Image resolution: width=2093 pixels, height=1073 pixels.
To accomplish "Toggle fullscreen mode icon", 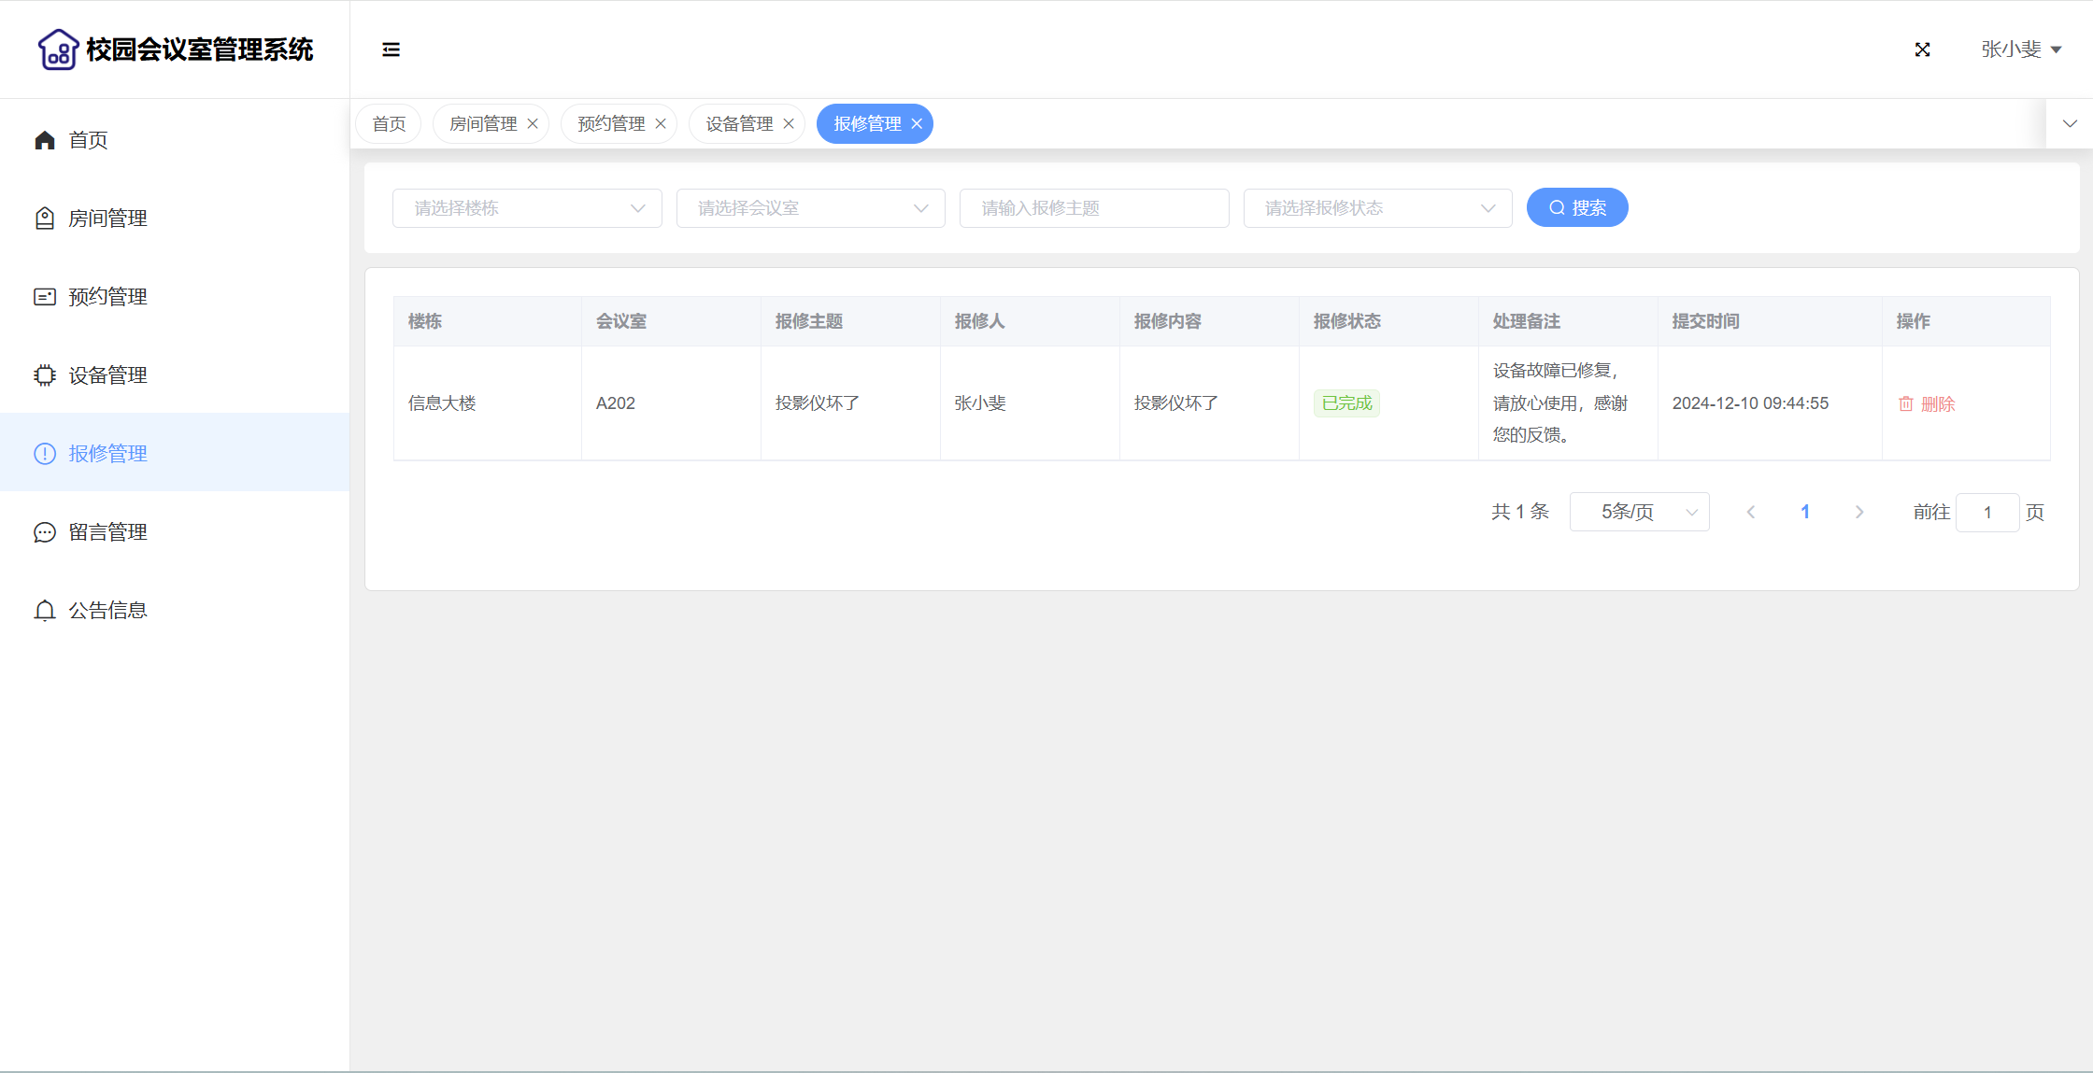I will (x=1922, y=49).
